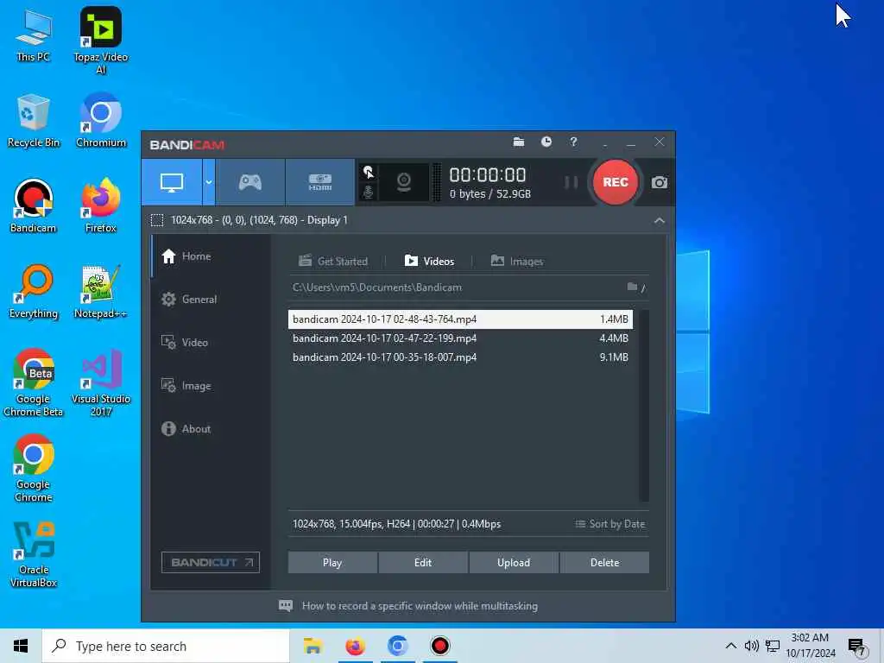Screen dimensions: 884x663
Task: Open output folder icon in title bar
Action: tap(519, 142)
